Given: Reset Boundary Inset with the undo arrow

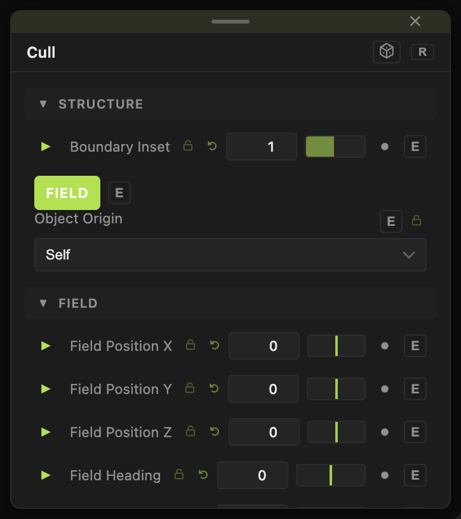Looking at the screenshot, I should click(x=212, y=146).
